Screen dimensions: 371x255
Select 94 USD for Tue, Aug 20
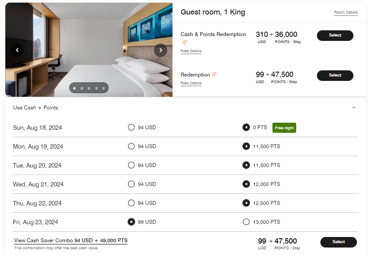click(131, 165)
